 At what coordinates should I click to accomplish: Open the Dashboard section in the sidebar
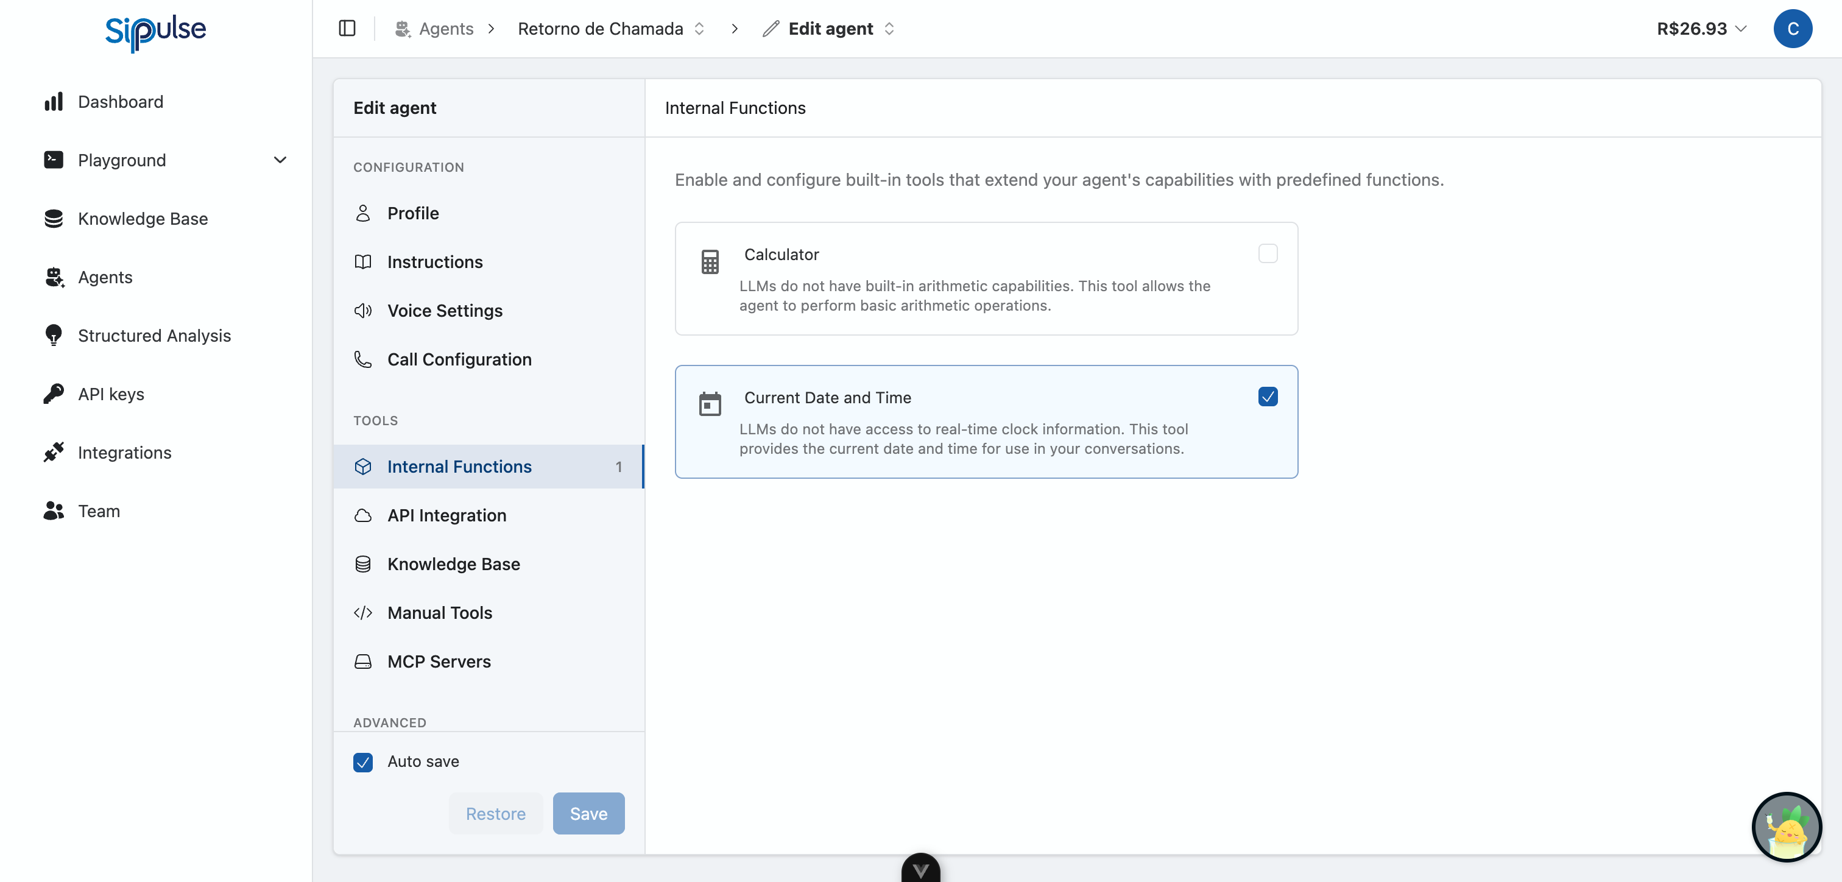click(x=120, y=102)
